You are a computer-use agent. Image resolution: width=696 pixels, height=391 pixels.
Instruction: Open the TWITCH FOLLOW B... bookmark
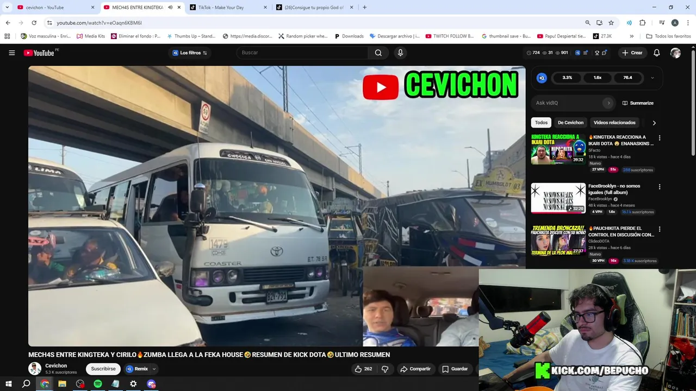pyautogui.click(x=450, y=36)
